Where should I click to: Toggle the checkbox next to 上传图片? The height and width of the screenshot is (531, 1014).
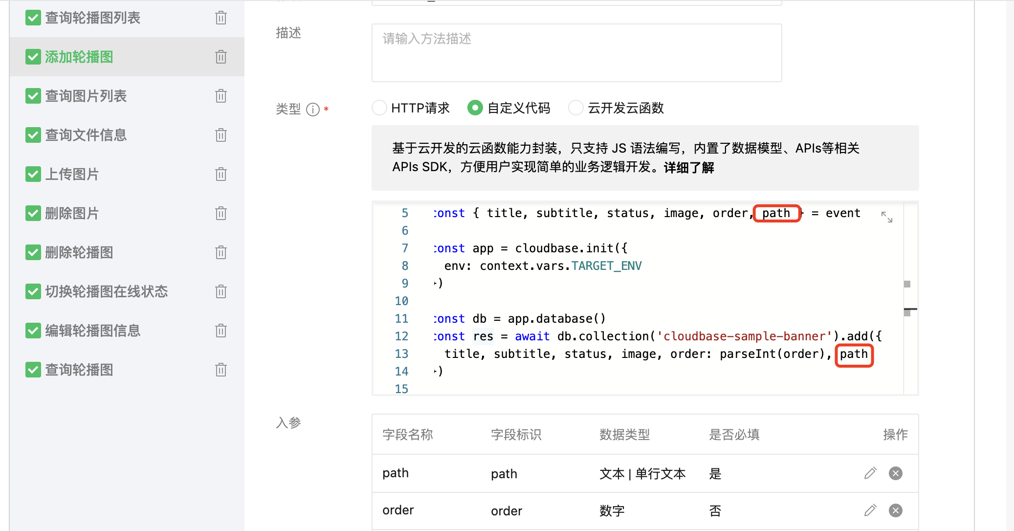(x=33, y=174)
